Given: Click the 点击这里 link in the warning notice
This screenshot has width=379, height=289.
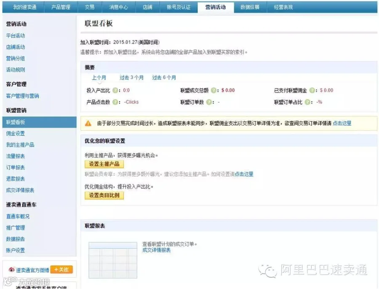Looking at the screenshot, I should [342, 123].
